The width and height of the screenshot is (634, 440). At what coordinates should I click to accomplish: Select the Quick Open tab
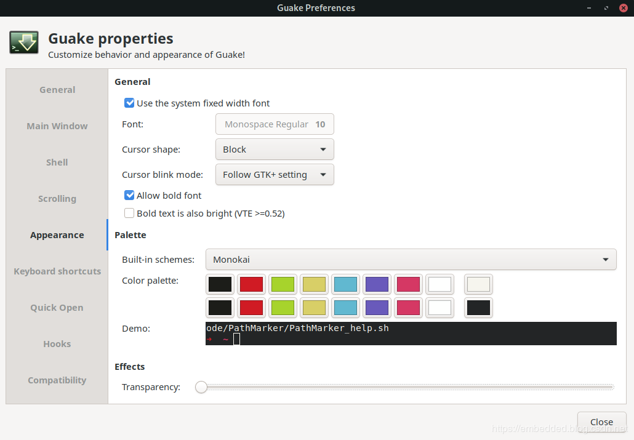coord(57,308)
